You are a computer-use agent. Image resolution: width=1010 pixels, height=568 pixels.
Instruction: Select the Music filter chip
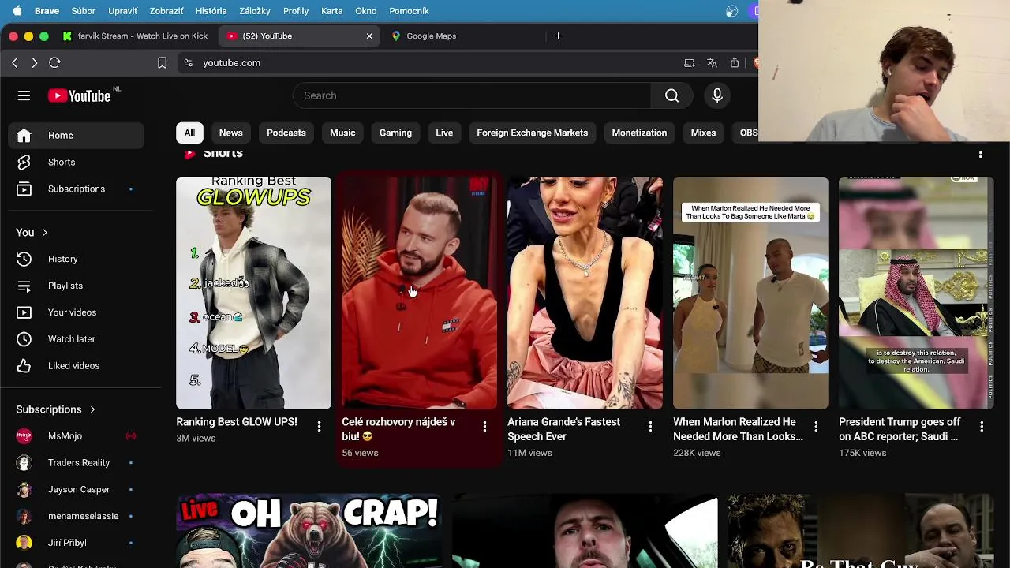[342, 133]
